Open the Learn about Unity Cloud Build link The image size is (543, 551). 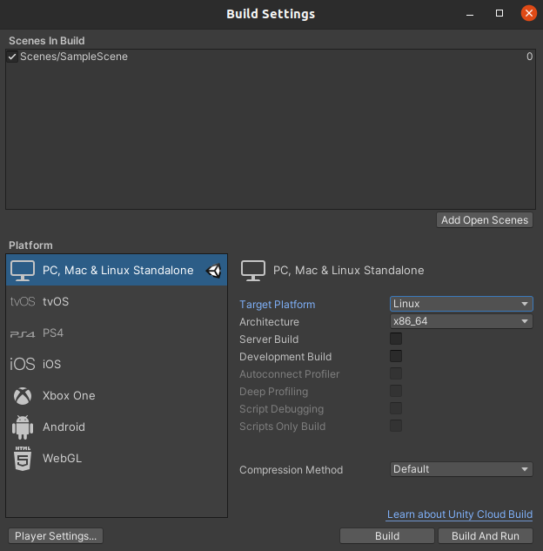coord(459,515)
